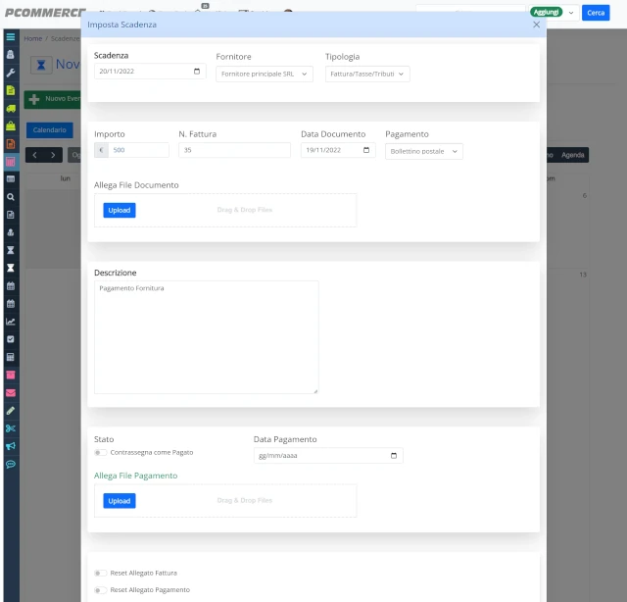Open the line chart statistics icon
The height and width of the screenshot is (602, 627).
[11, 322]
